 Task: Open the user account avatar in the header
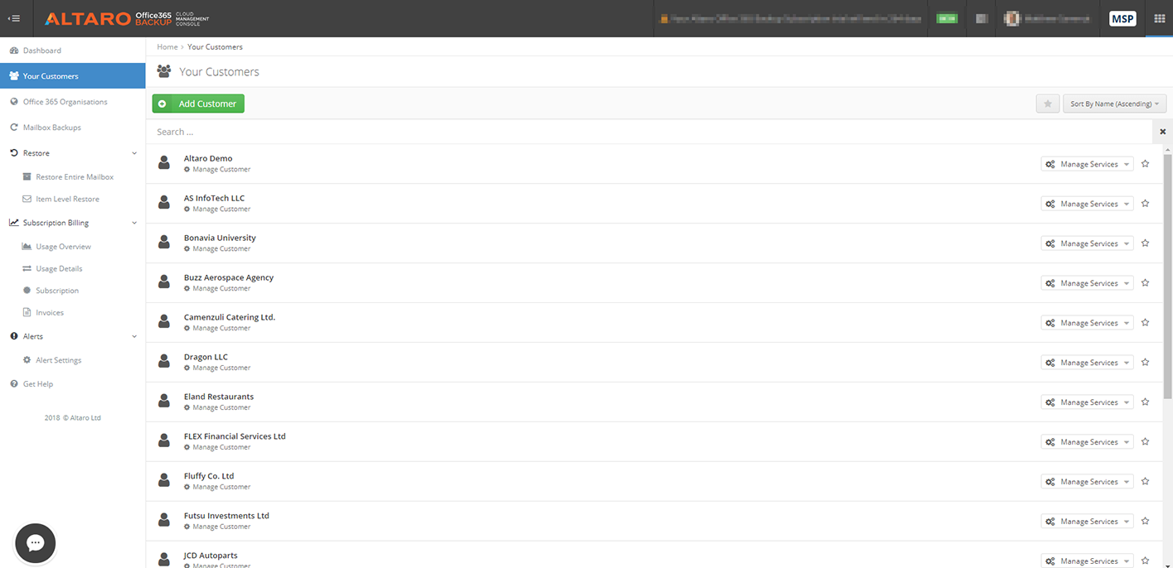coord(1012,18)
